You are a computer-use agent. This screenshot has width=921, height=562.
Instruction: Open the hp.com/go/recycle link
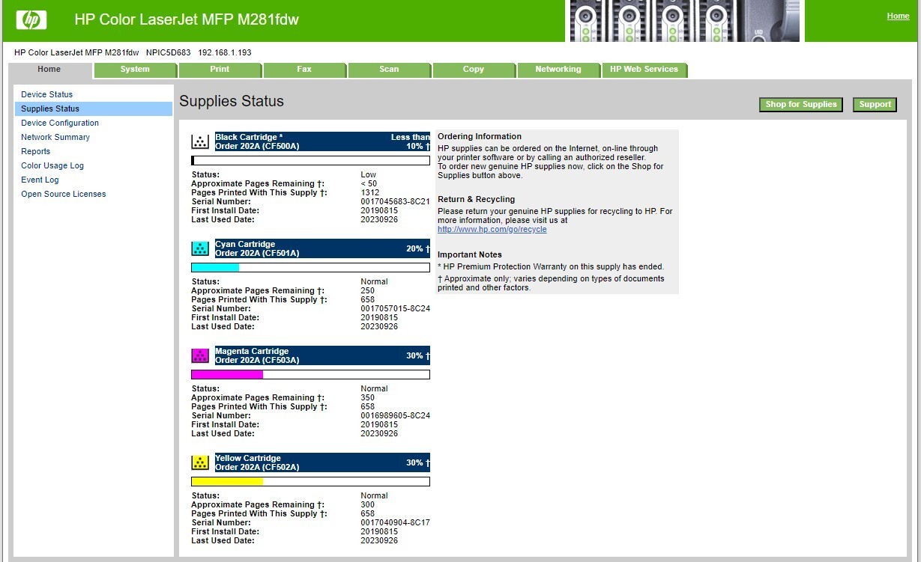click(x=492, y=230)
